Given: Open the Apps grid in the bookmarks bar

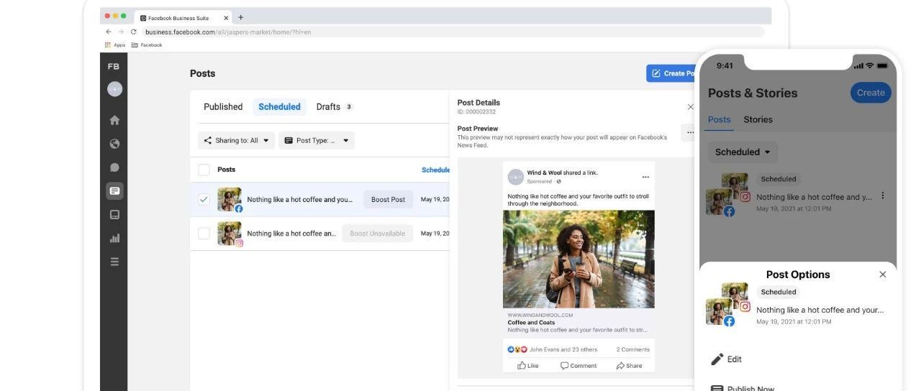Looking at the screenshot, I should point(115,45).
